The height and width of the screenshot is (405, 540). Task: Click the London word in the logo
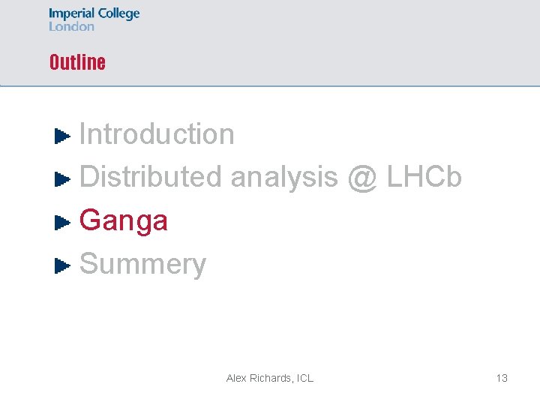[x=71, y=26]
